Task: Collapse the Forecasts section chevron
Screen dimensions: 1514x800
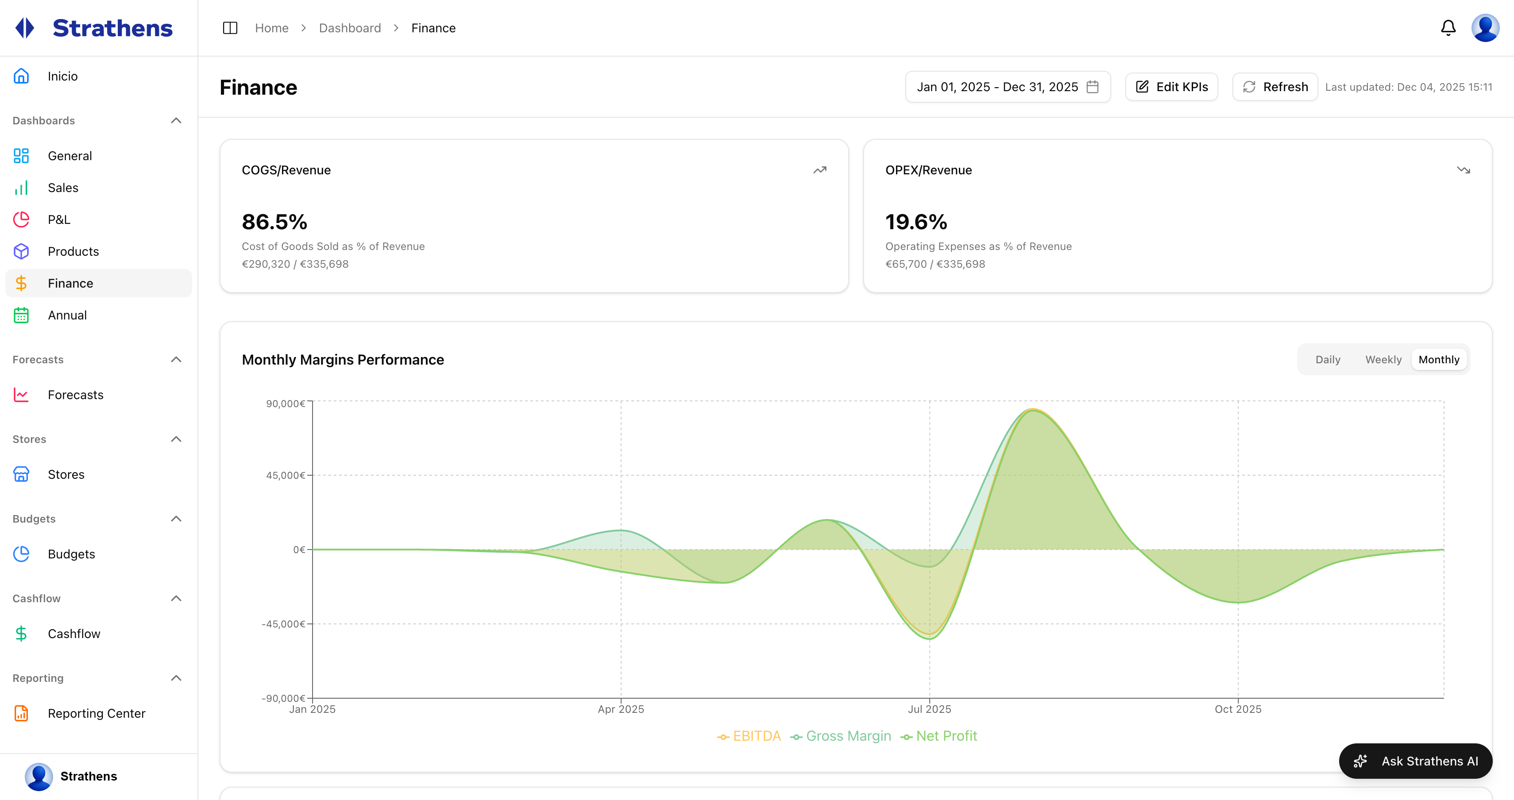Action: click(176, 359)
